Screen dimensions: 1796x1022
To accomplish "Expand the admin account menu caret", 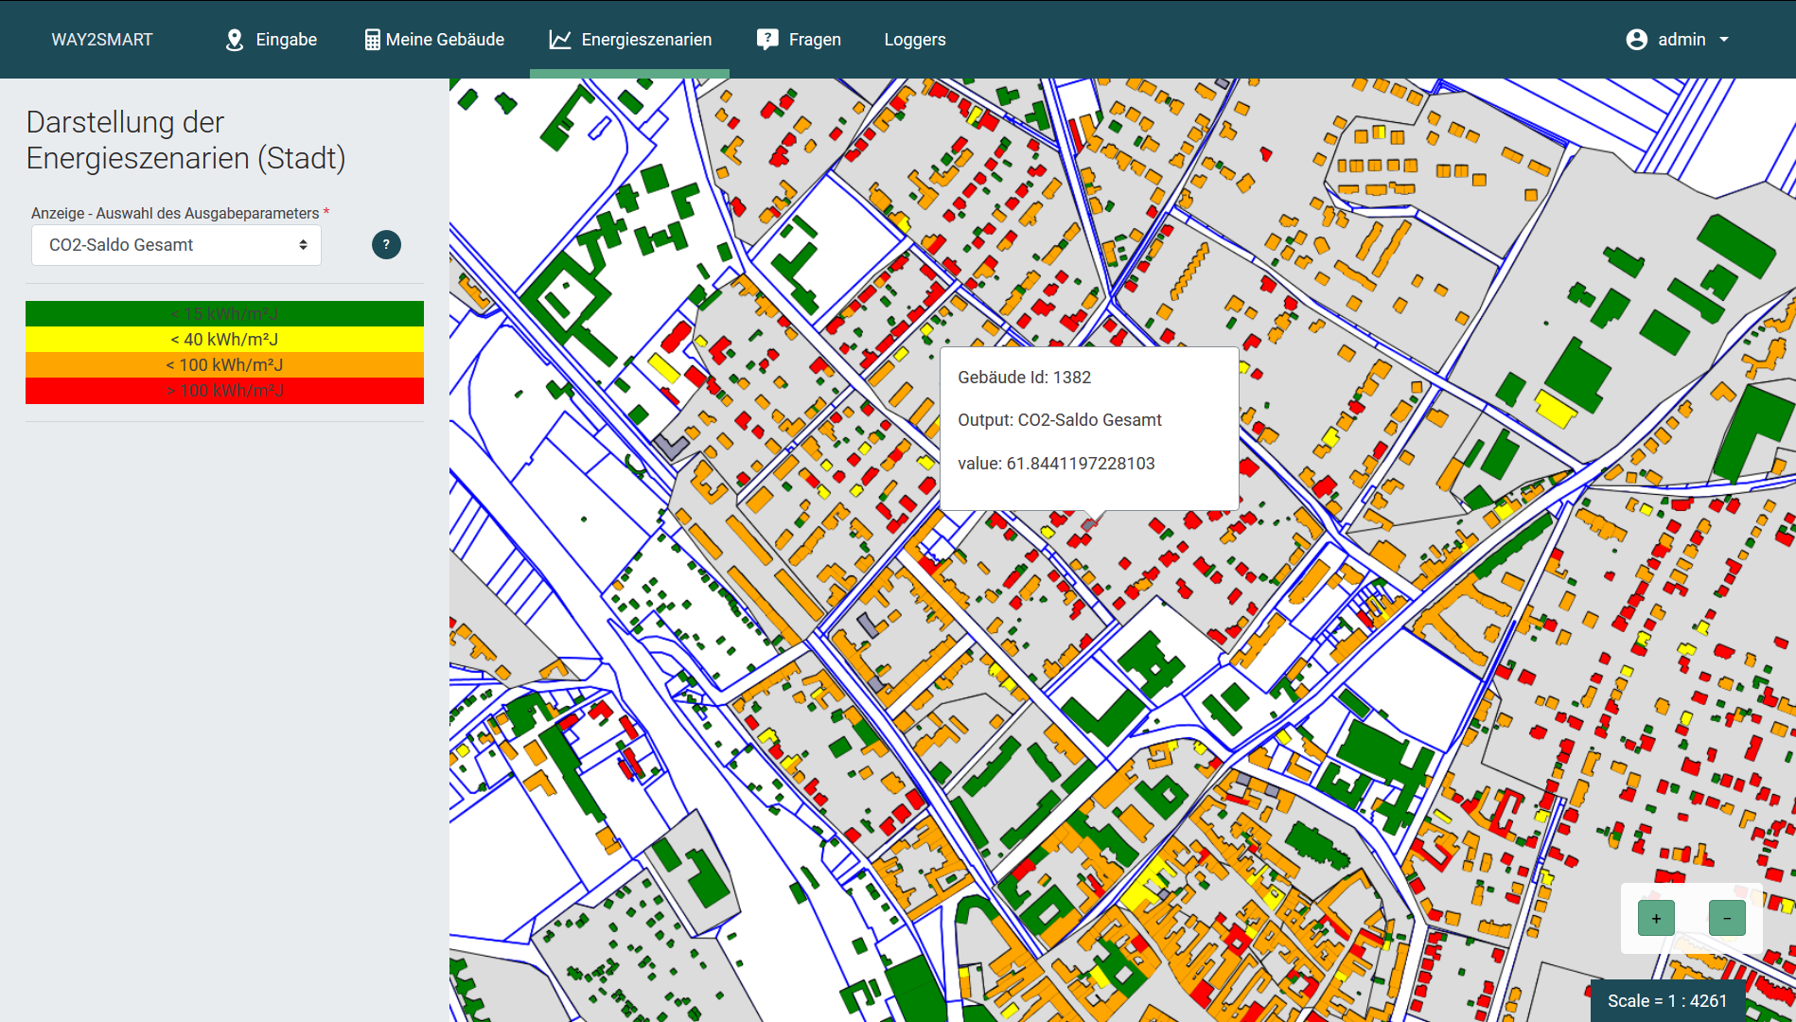I will [x=1724, y=40].
